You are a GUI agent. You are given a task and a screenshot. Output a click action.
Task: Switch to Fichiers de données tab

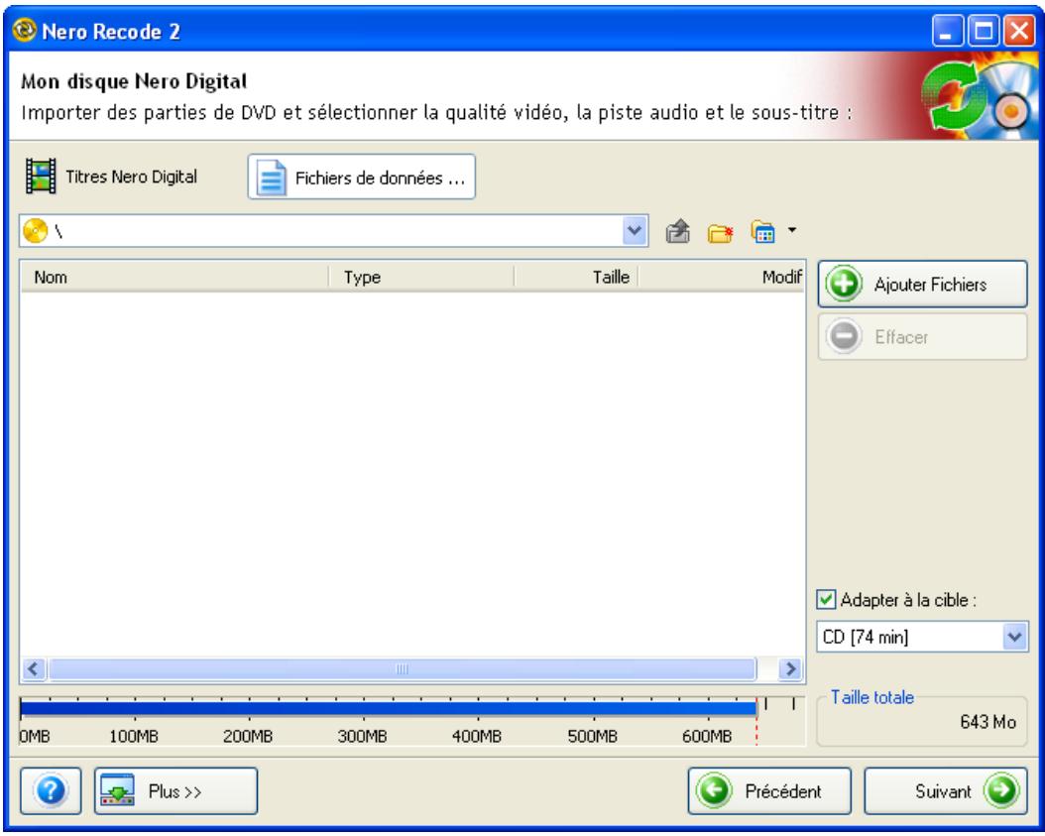coord(361,178)
